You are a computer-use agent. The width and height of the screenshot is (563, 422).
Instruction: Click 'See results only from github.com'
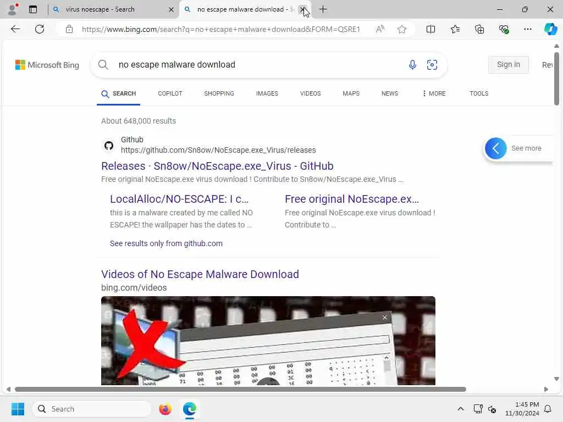pyautogui.click(x=166, y=243)
